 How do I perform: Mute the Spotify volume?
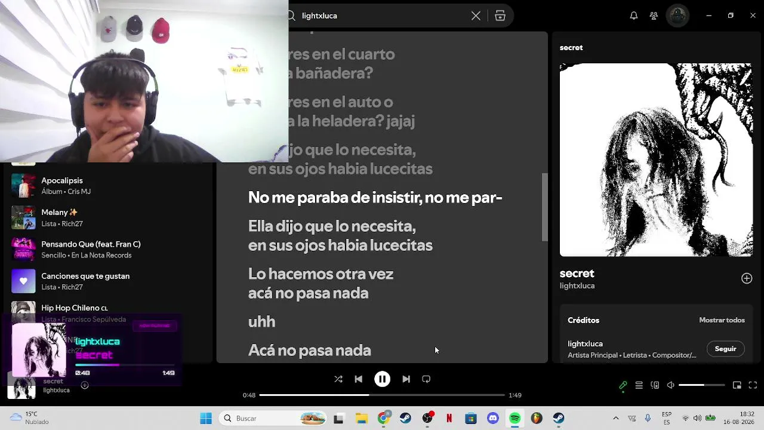pyautogui.click(x=671, y=385)
